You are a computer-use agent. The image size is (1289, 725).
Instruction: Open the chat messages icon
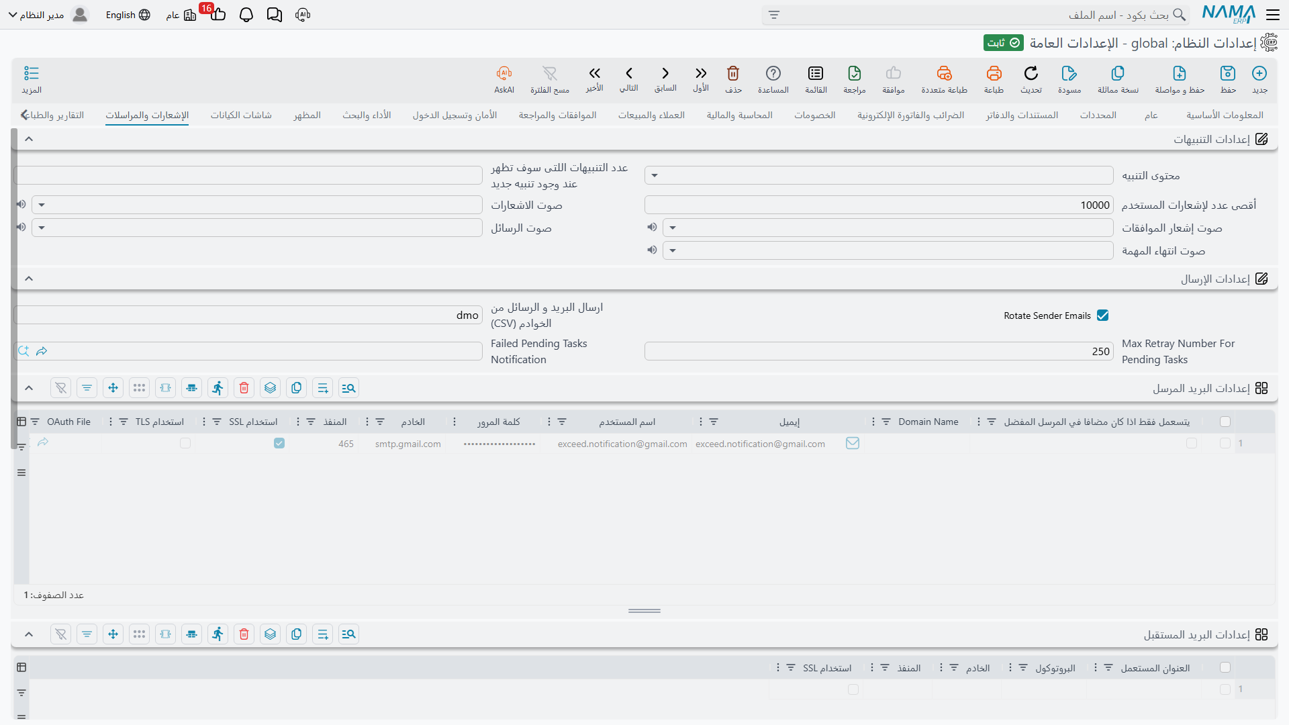pos(275,15)
